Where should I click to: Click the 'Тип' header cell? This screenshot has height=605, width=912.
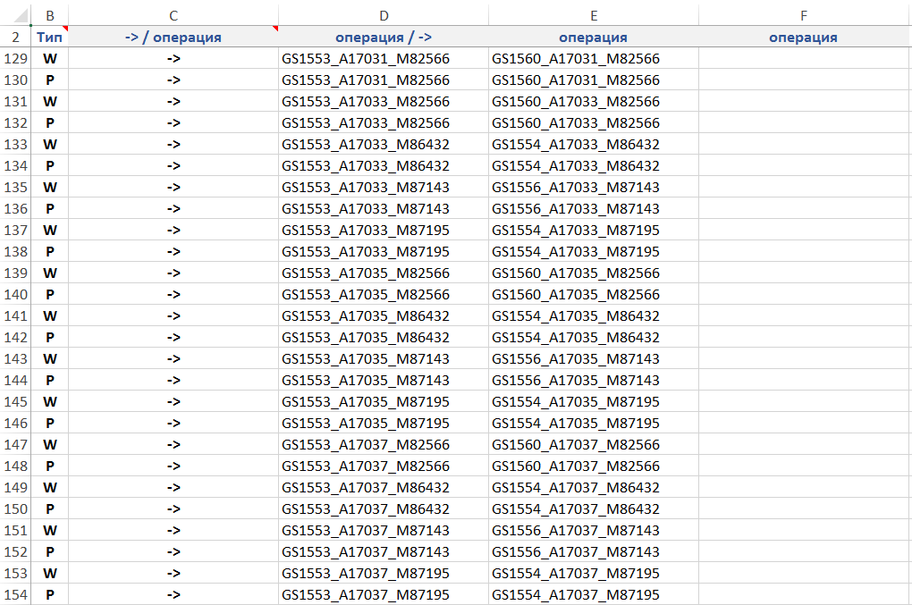[x=49, y=38]
